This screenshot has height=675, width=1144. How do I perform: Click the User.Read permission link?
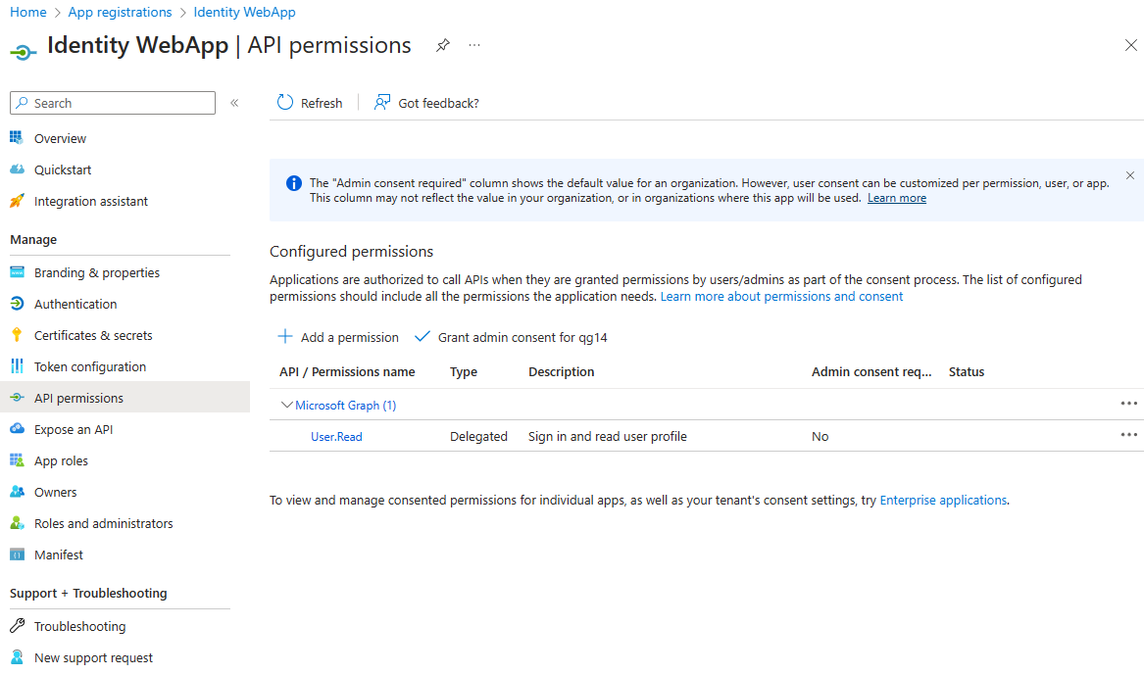pos(336,436)
